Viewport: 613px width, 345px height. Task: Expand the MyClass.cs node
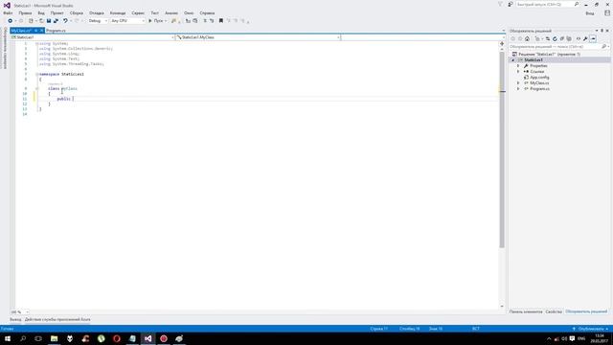(518, 83)
